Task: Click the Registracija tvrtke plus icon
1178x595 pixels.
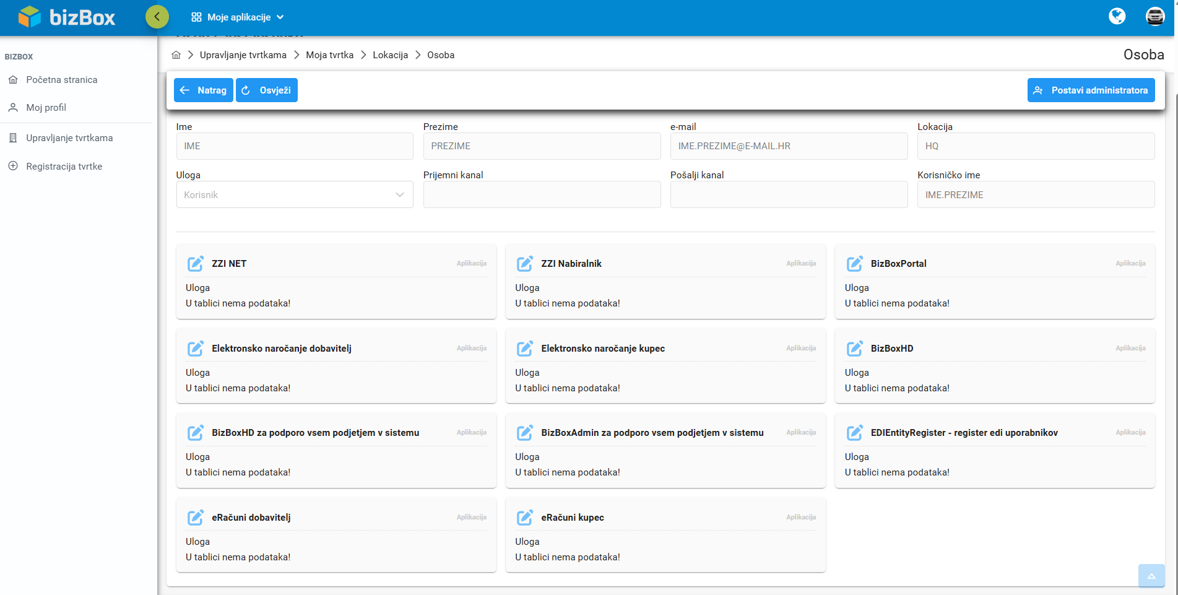Action: point(13,166)
